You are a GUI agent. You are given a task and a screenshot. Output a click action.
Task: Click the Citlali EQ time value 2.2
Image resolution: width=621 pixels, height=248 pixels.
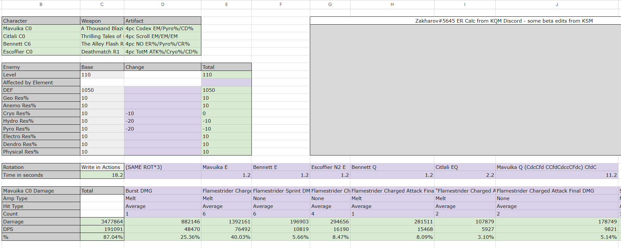(465, 175)
